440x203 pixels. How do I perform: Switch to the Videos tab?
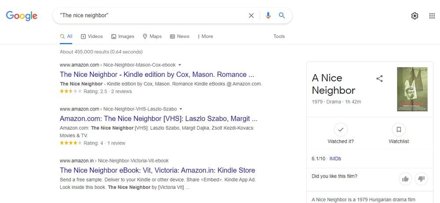click(x=92, y=36)
